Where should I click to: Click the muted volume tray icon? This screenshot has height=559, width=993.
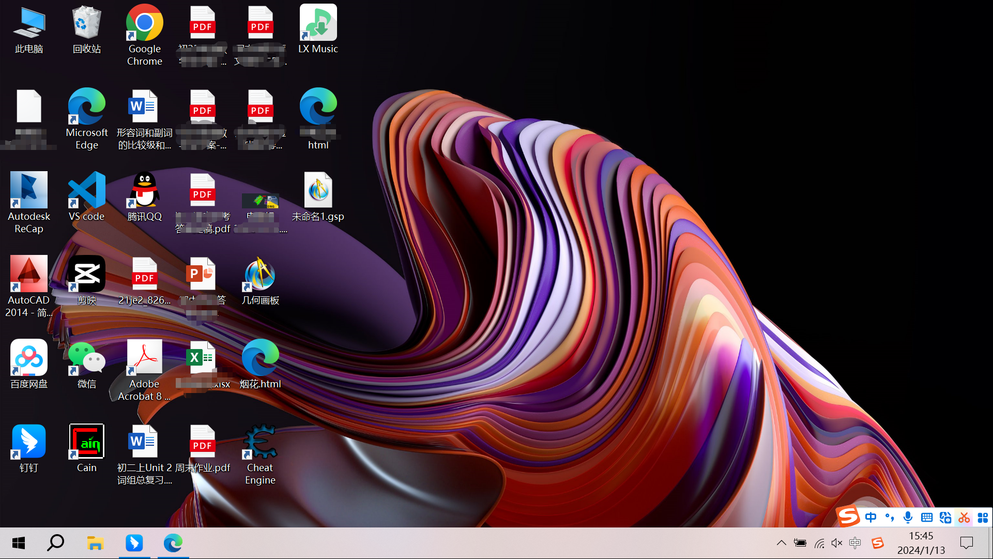[837, 543]
